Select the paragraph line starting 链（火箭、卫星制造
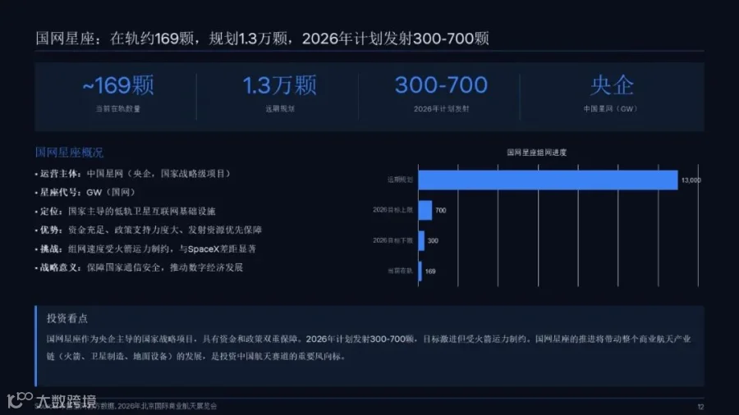 197,357
